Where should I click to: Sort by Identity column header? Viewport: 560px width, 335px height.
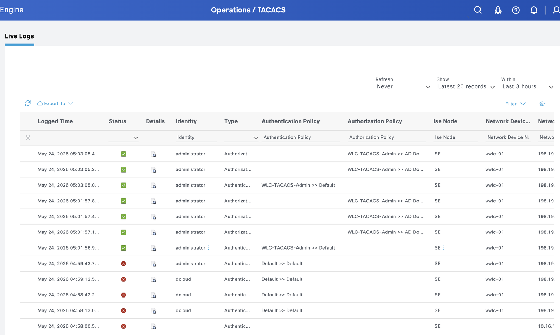click(186, 121)
